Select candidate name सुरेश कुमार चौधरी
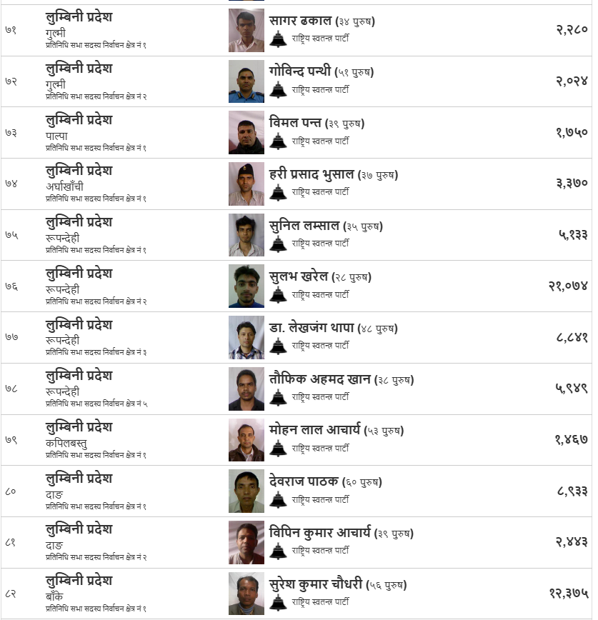598x620 pixels. click(316, 584)
